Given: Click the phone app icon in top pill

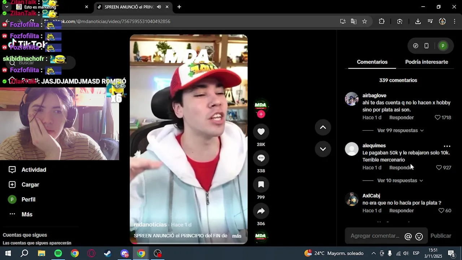Looking at the screenshot, I should (426, 46).
